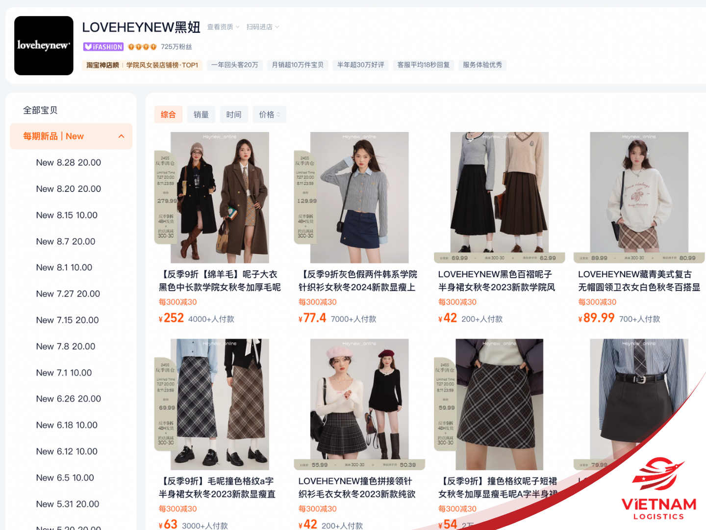The width and height of the screenshot is (706, 530).
Task: Click the ¥252 price
Action: [171, 318]
